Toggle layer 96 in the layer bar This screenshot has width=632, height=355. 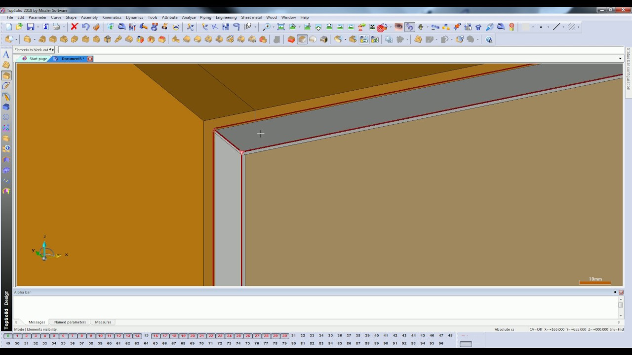coord(441,343)
